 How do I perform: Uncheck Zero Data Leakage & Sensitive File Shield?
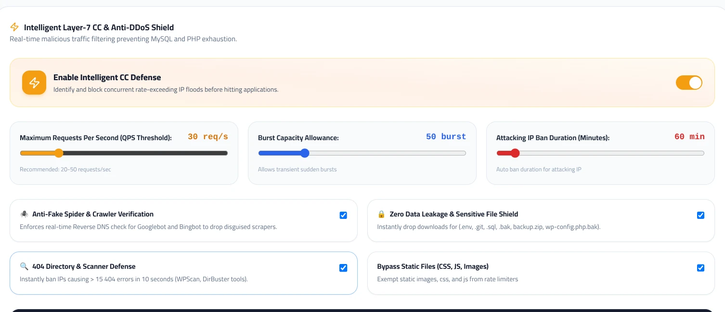(700, 216)
